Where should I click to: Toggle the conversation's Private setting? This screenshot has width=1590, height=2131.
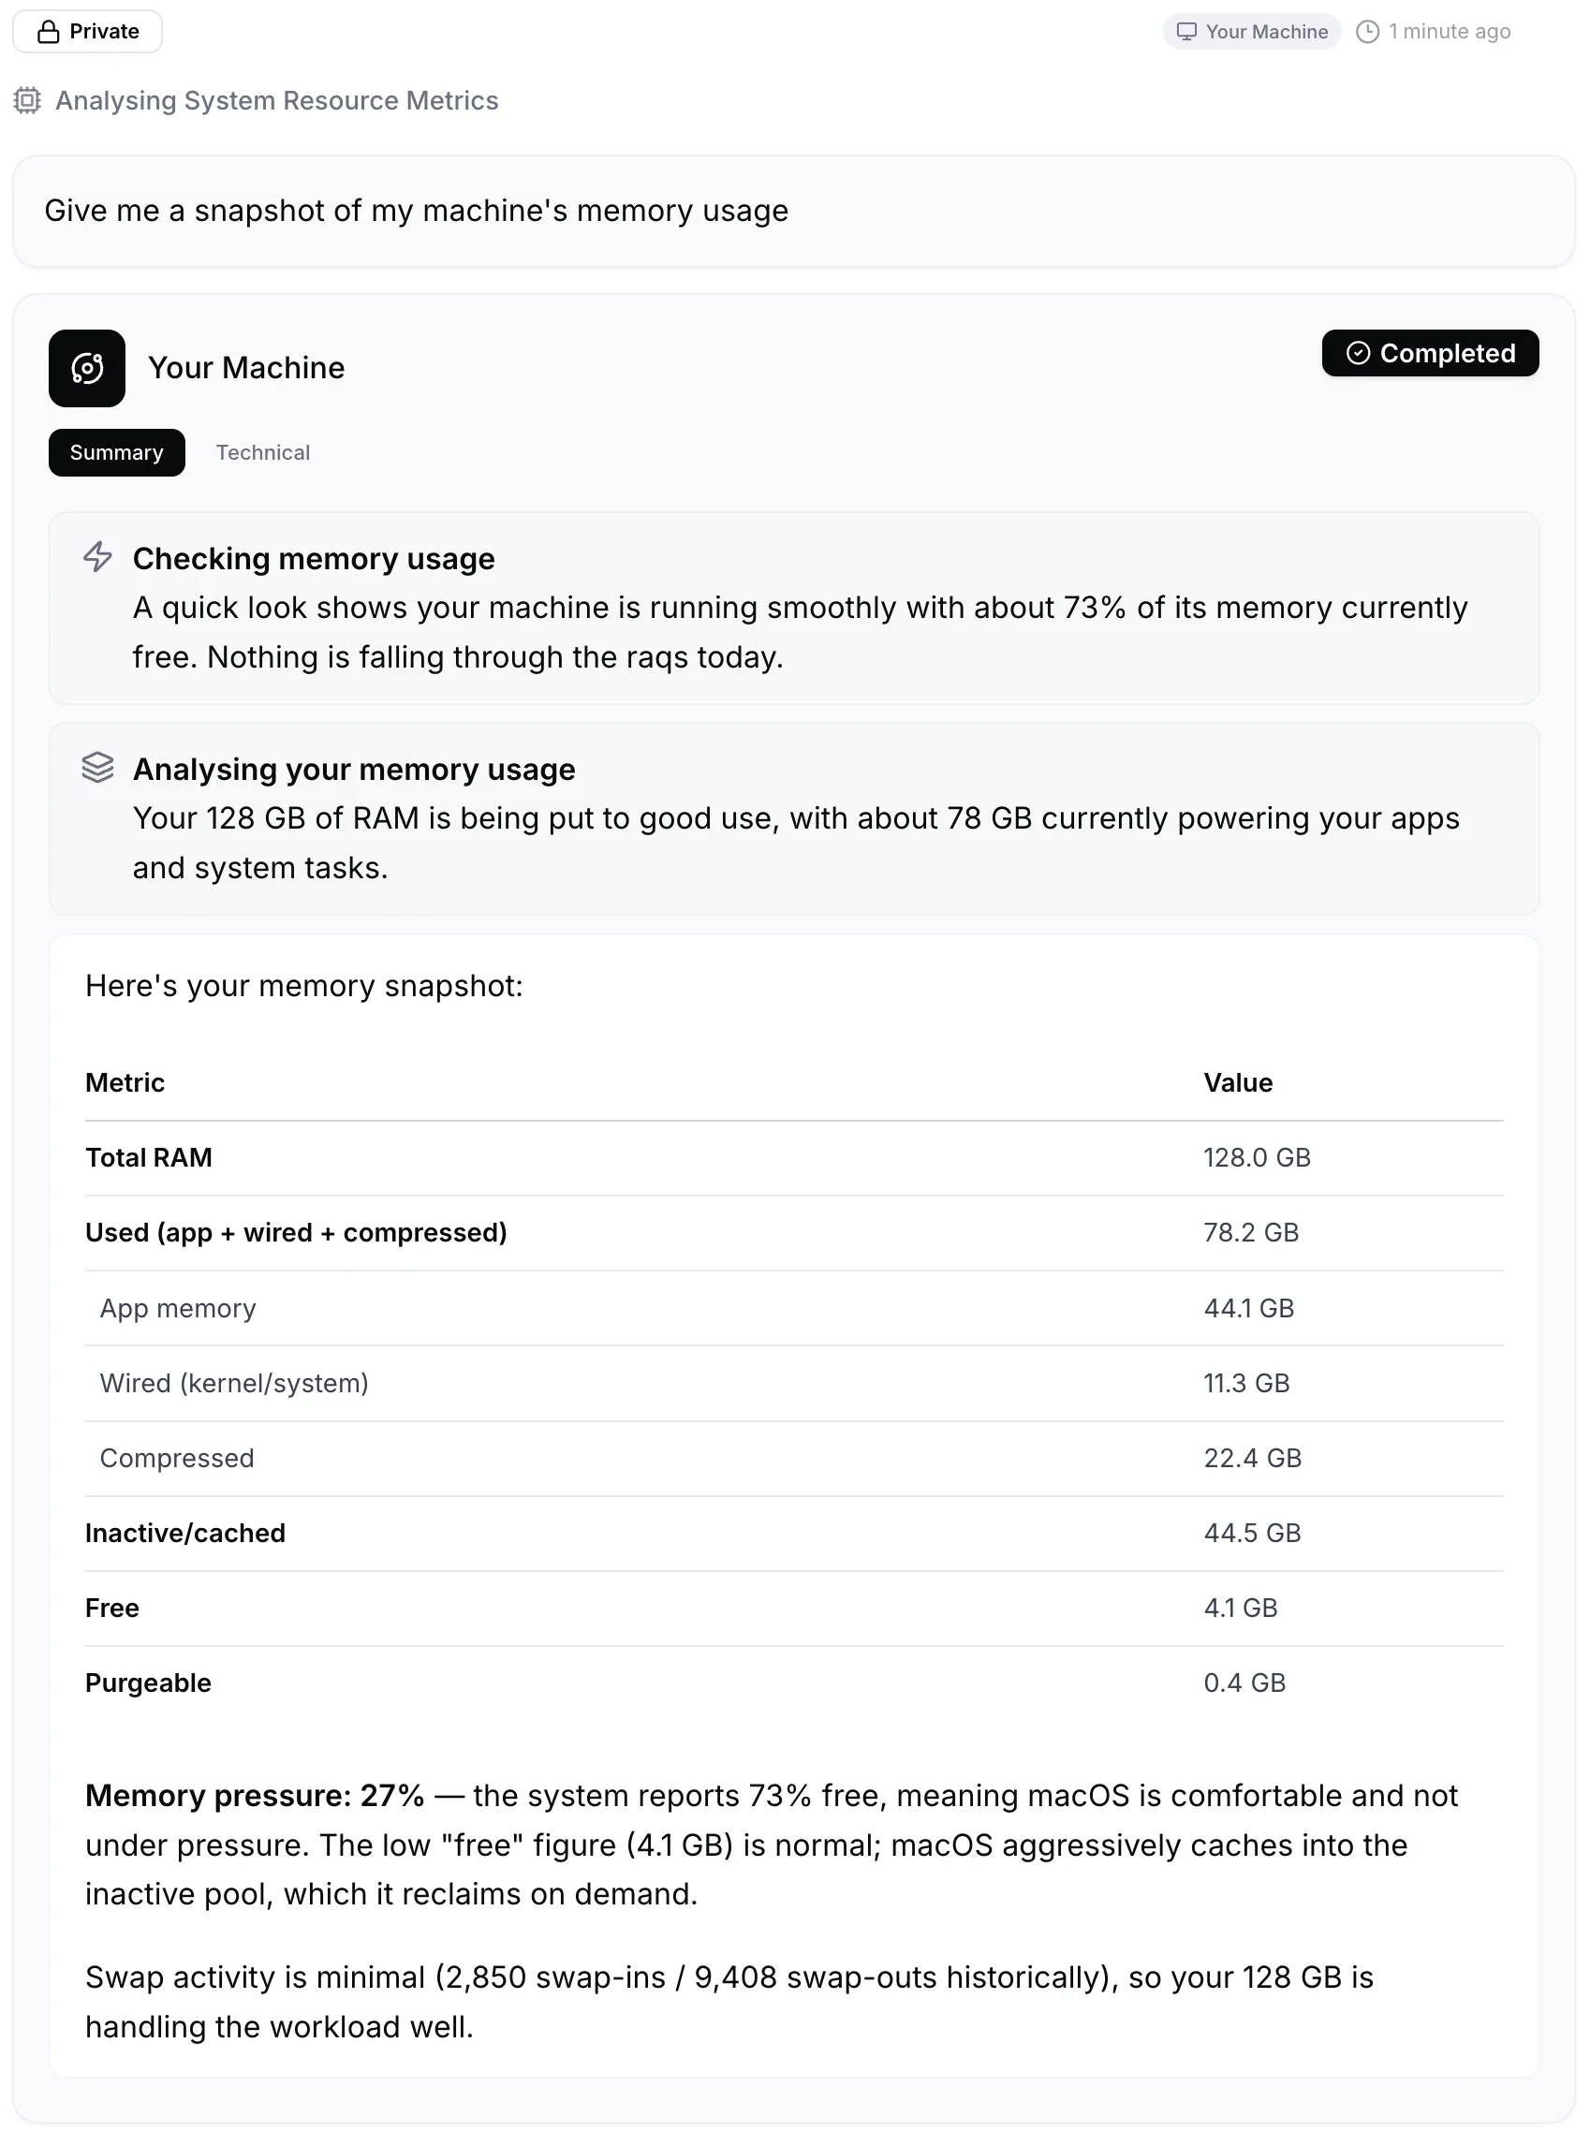(87, 31)
